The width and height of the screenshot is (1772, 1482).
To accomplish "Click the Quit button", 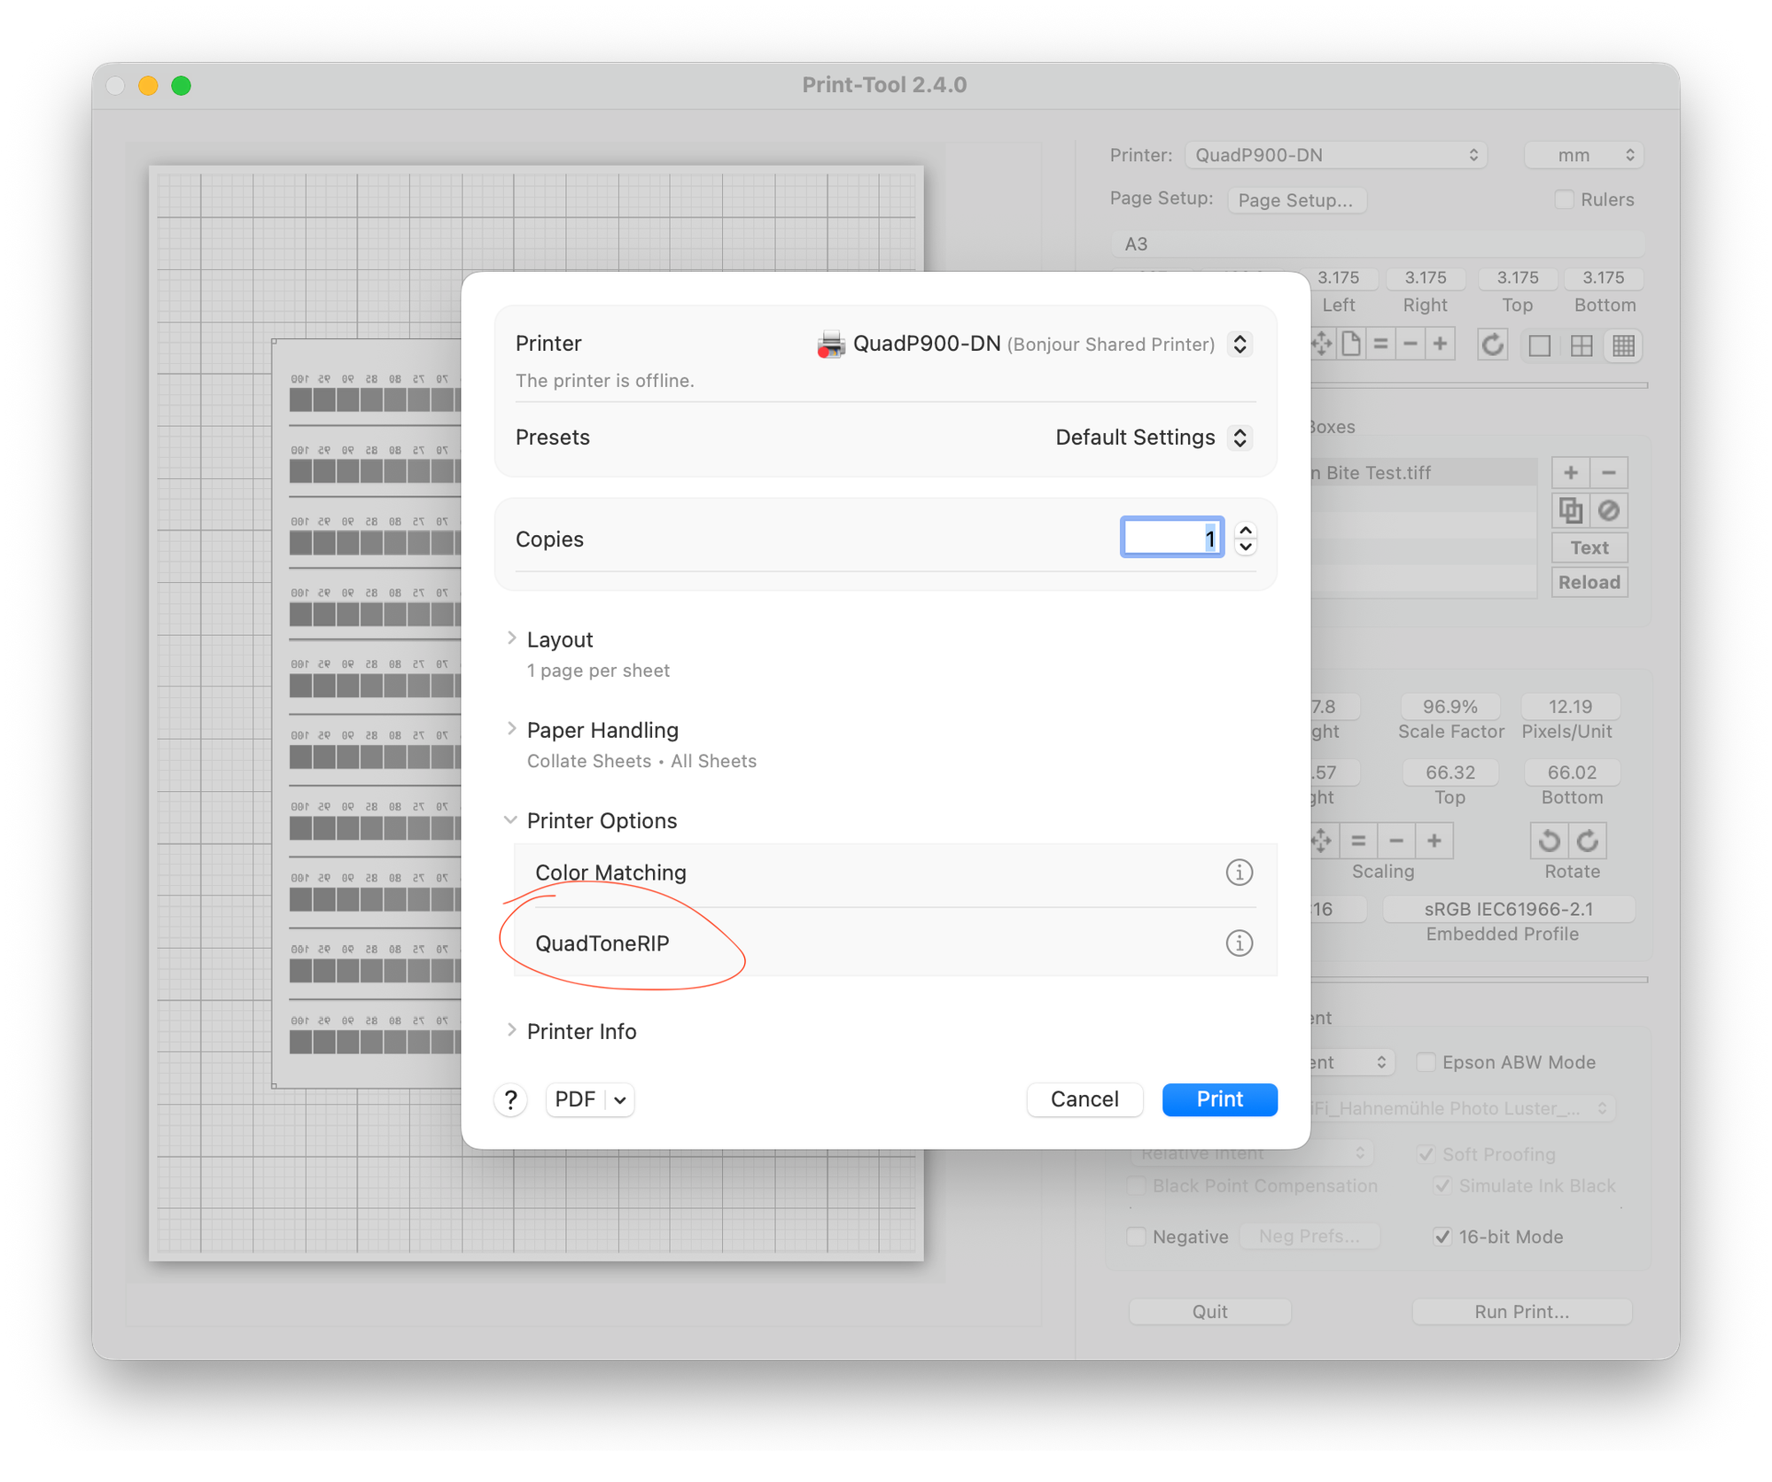I will [x=1209, y=1312].
